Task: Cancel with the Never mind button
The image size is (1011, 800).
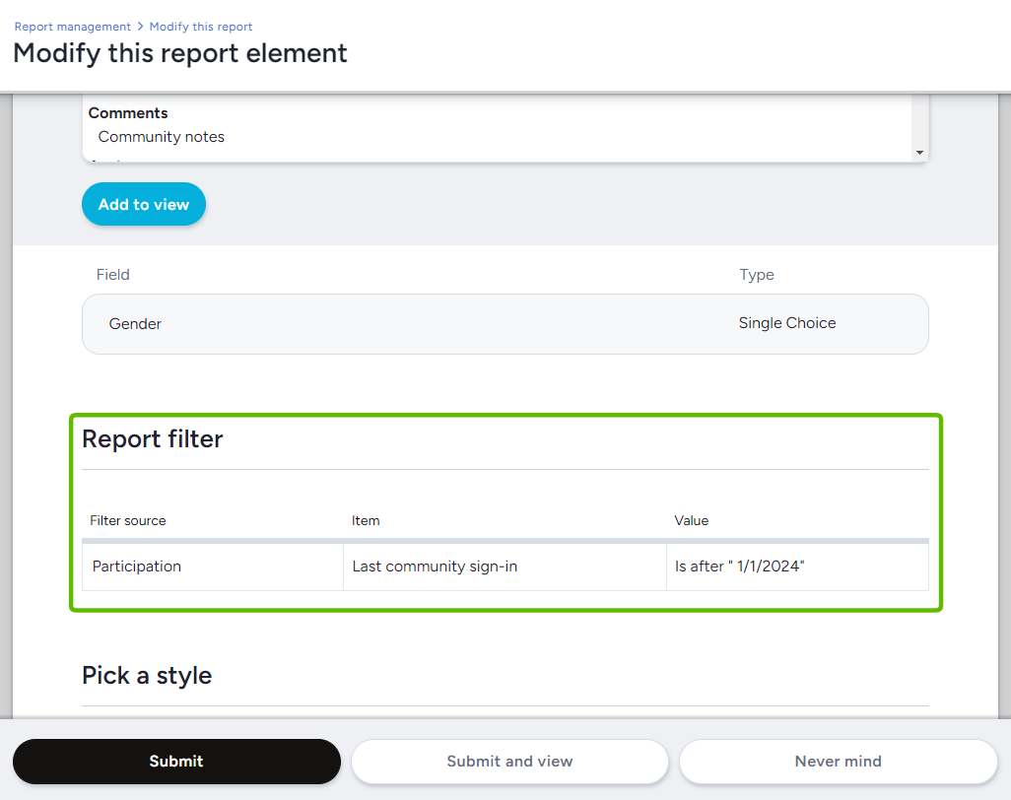Action: [x=838, y=762]
